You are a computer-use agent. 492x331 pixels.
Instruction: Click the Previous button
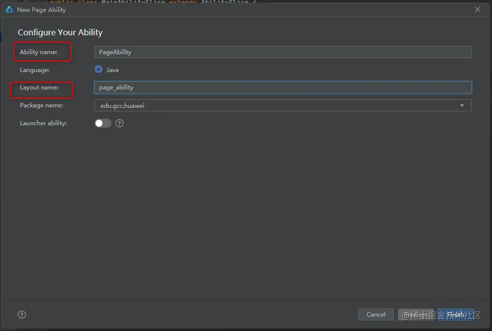point(416,315)
